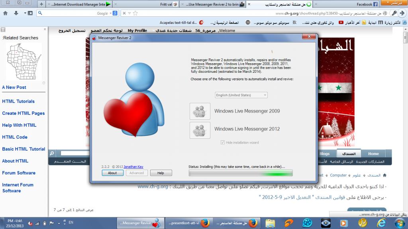Toggle the Hide installation wizard checkbox
The image size is (408, 229).
coord(223,142)
